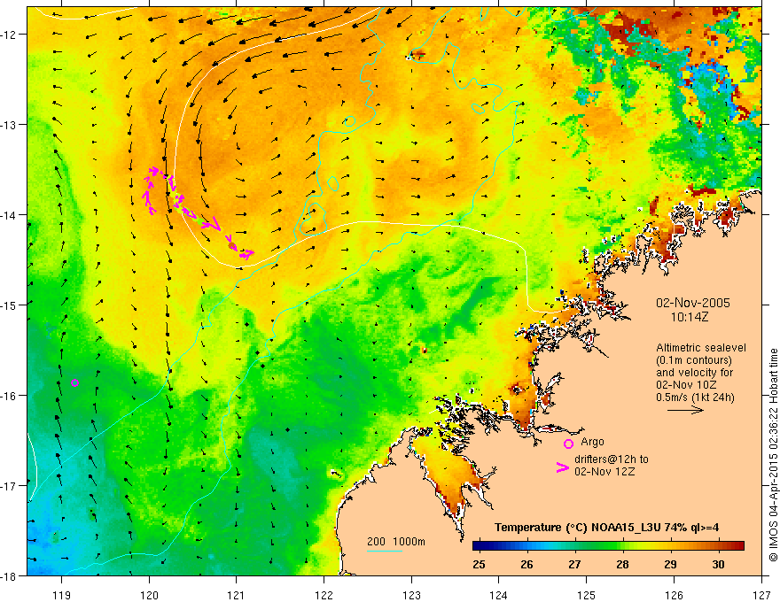Click the 0.5m/s velocity scale arrow

(x=685, y=410)
